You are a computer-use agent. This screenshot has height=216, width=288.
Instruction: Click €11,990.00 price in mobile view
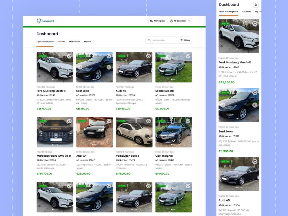(226, 151)
